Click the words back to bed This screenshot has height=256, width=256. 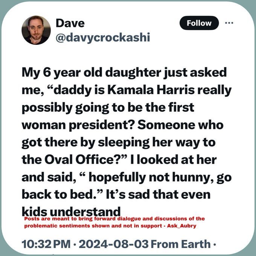click(62, 193)
